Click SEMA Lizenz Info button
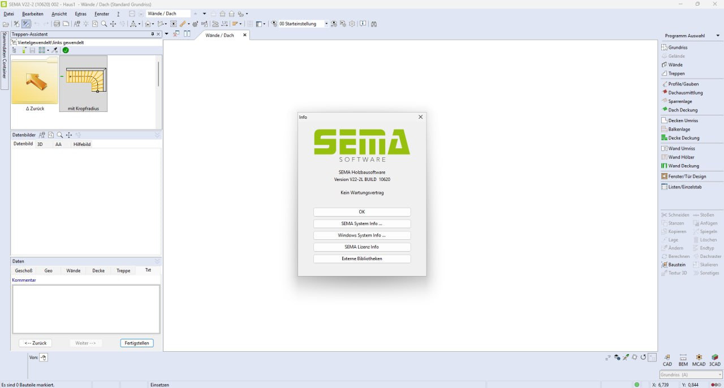Image resolution: width=724 pixels, height=388 pixels. [x=362, y=247]
